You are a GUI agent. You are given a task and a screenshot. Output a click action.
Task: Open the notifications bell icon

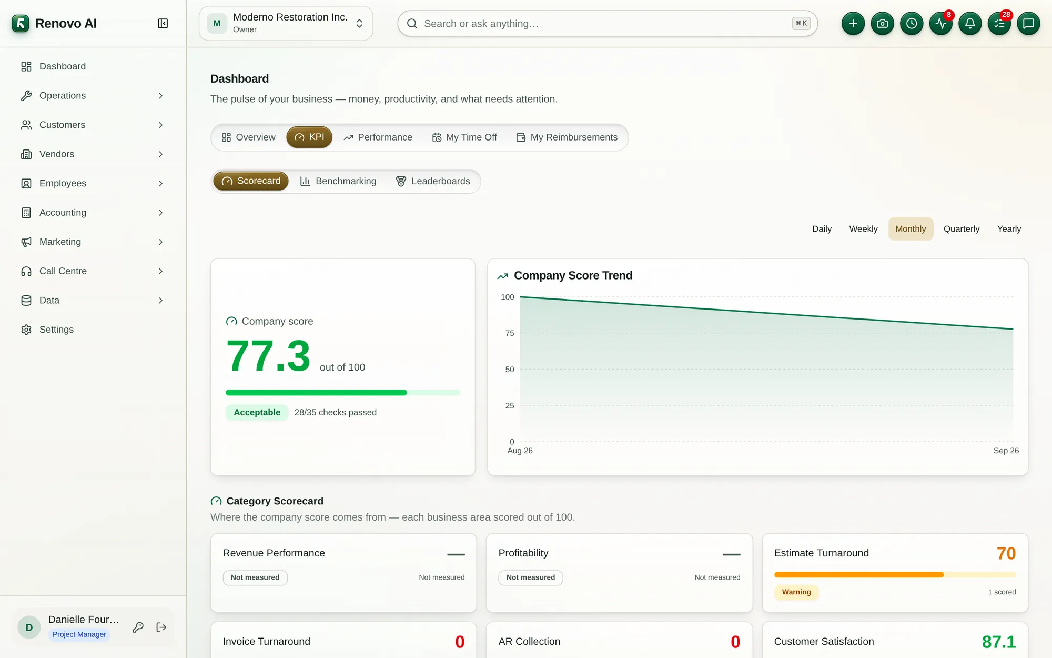(970, 24)
